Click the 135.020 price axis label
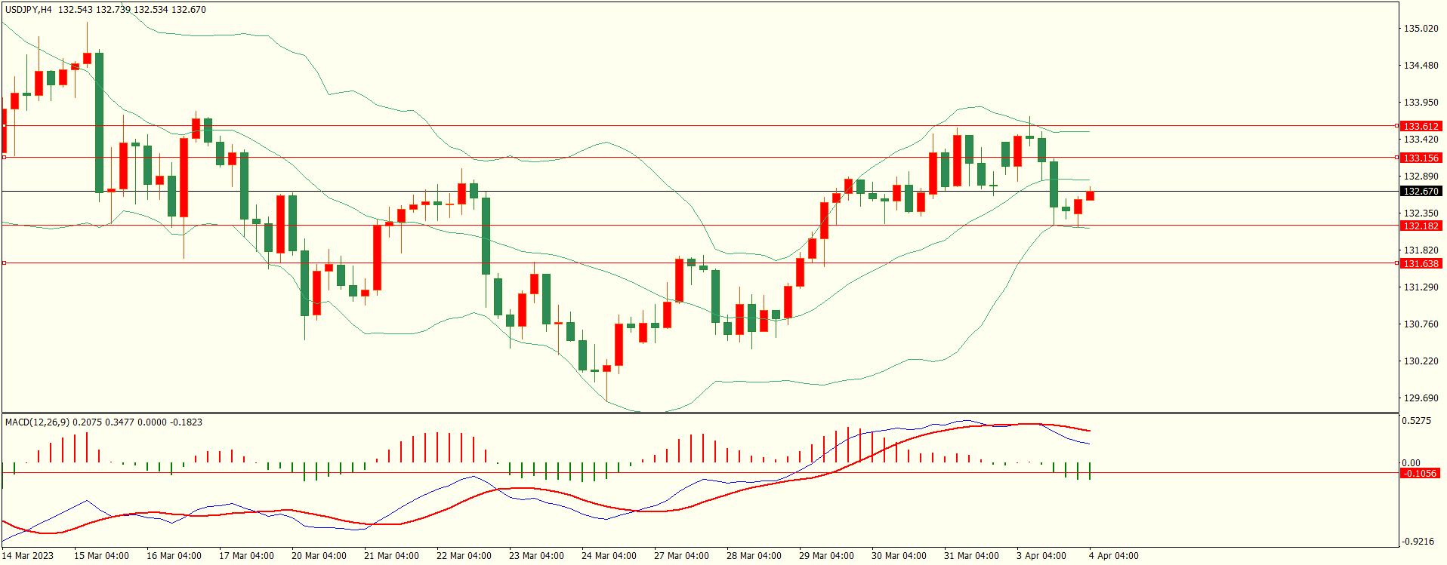 pyautogui.click(x=1420, y=29)
